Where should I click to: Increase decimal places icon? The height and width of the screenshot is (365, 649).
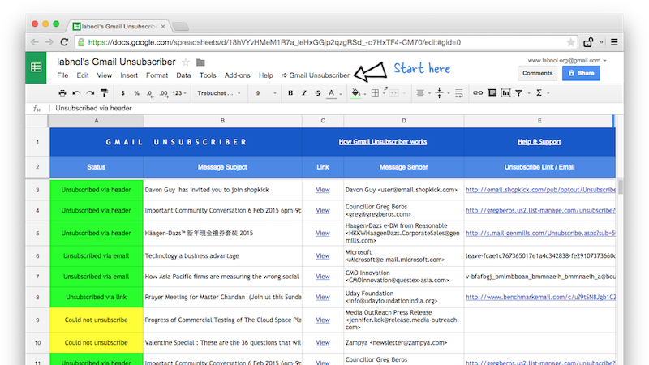[164, 93]
